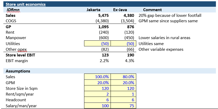
Task: Select the Jakarta Other opex value (82)
Action: click(x=105, y=49)
